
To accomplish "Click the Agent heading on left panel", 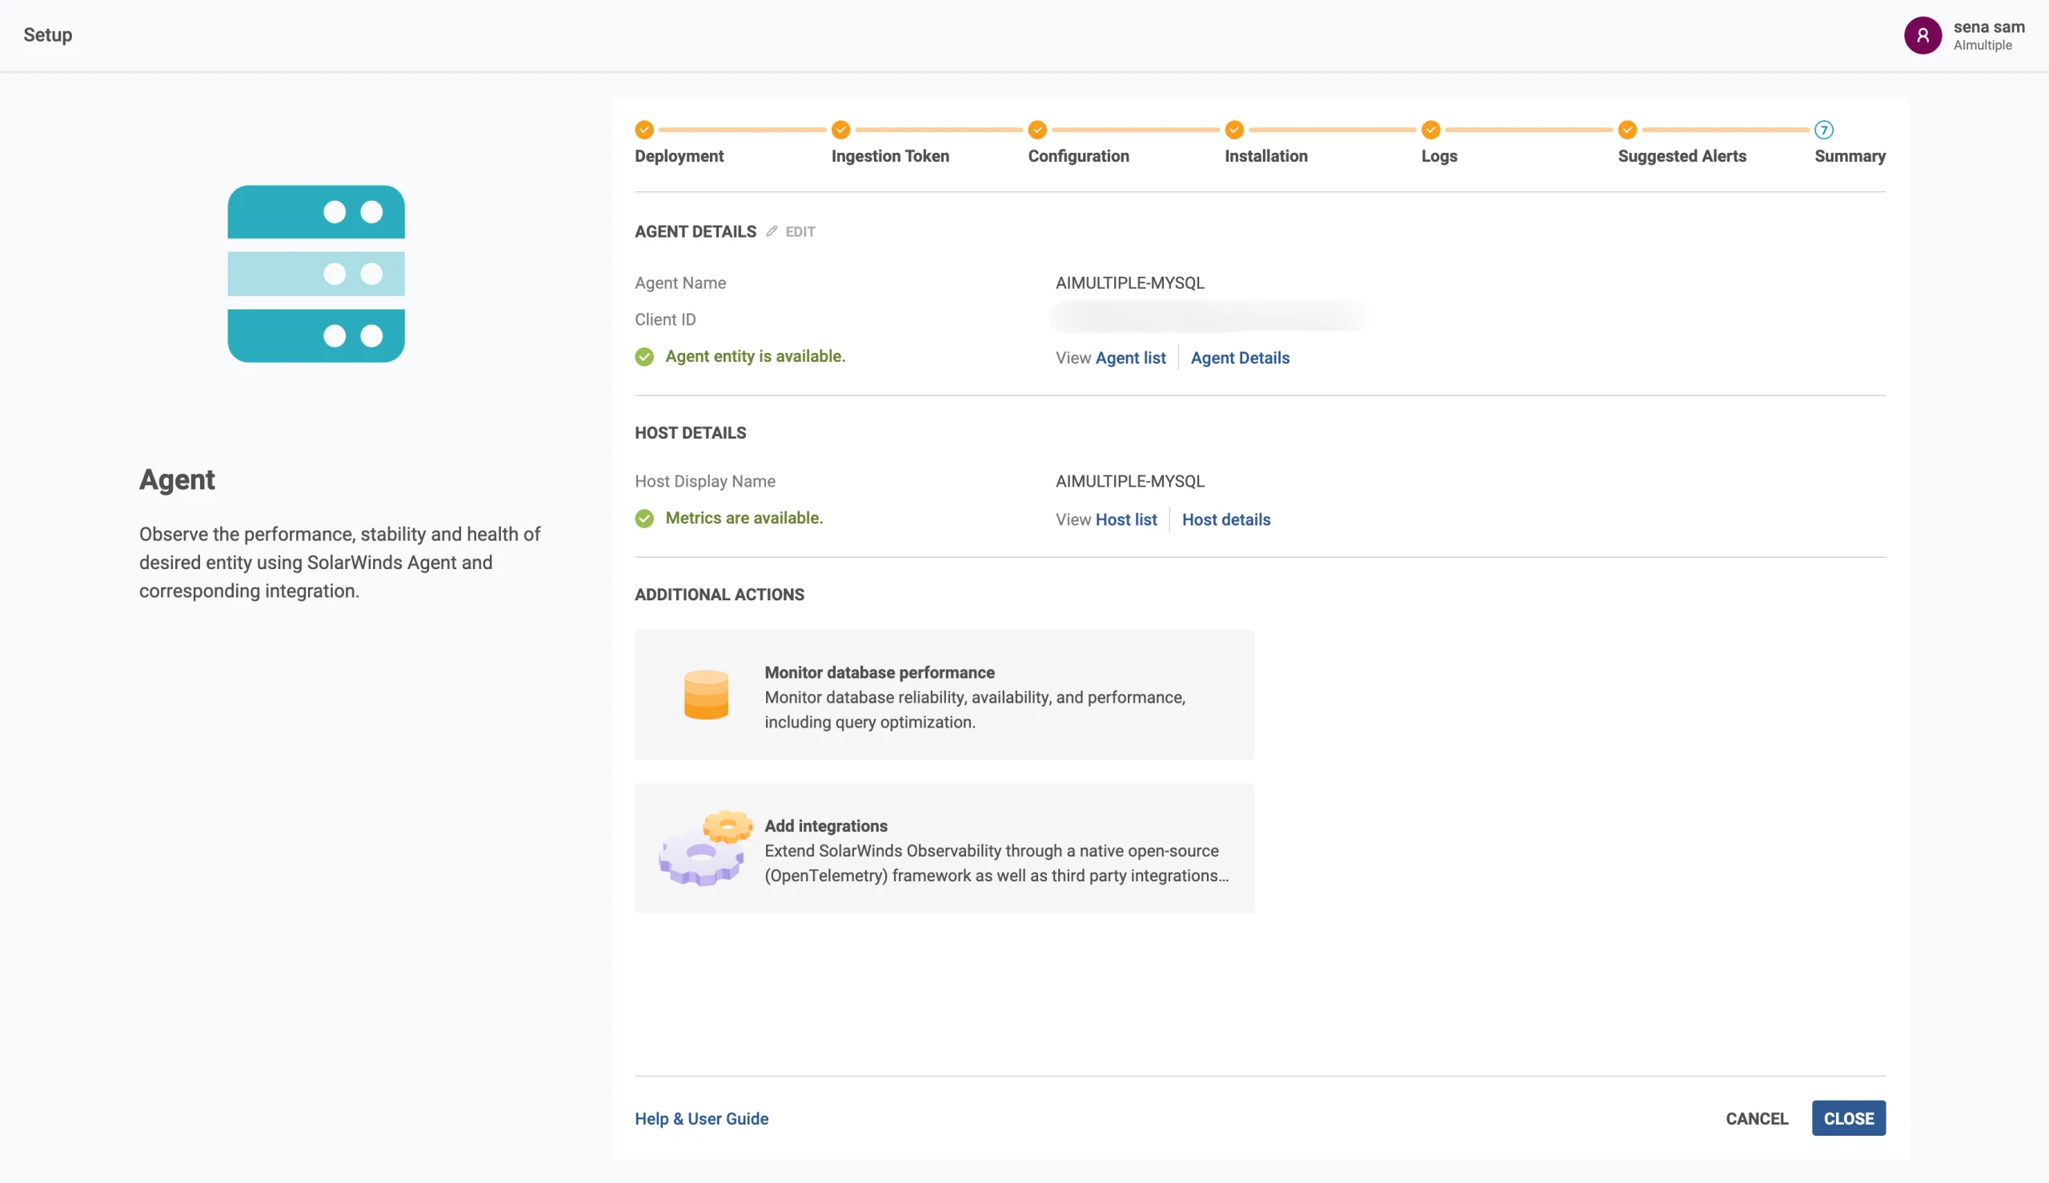I will 176,479.
